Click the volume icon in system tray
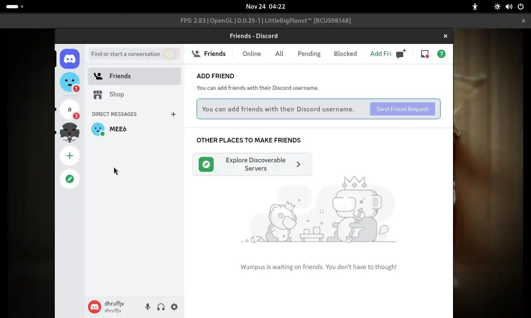The width and height of the screenshot is (531, 318). pyautogui.click(x=509, y=7)
